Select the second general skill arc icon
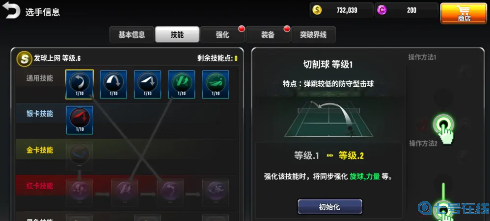 click(113, 84)
